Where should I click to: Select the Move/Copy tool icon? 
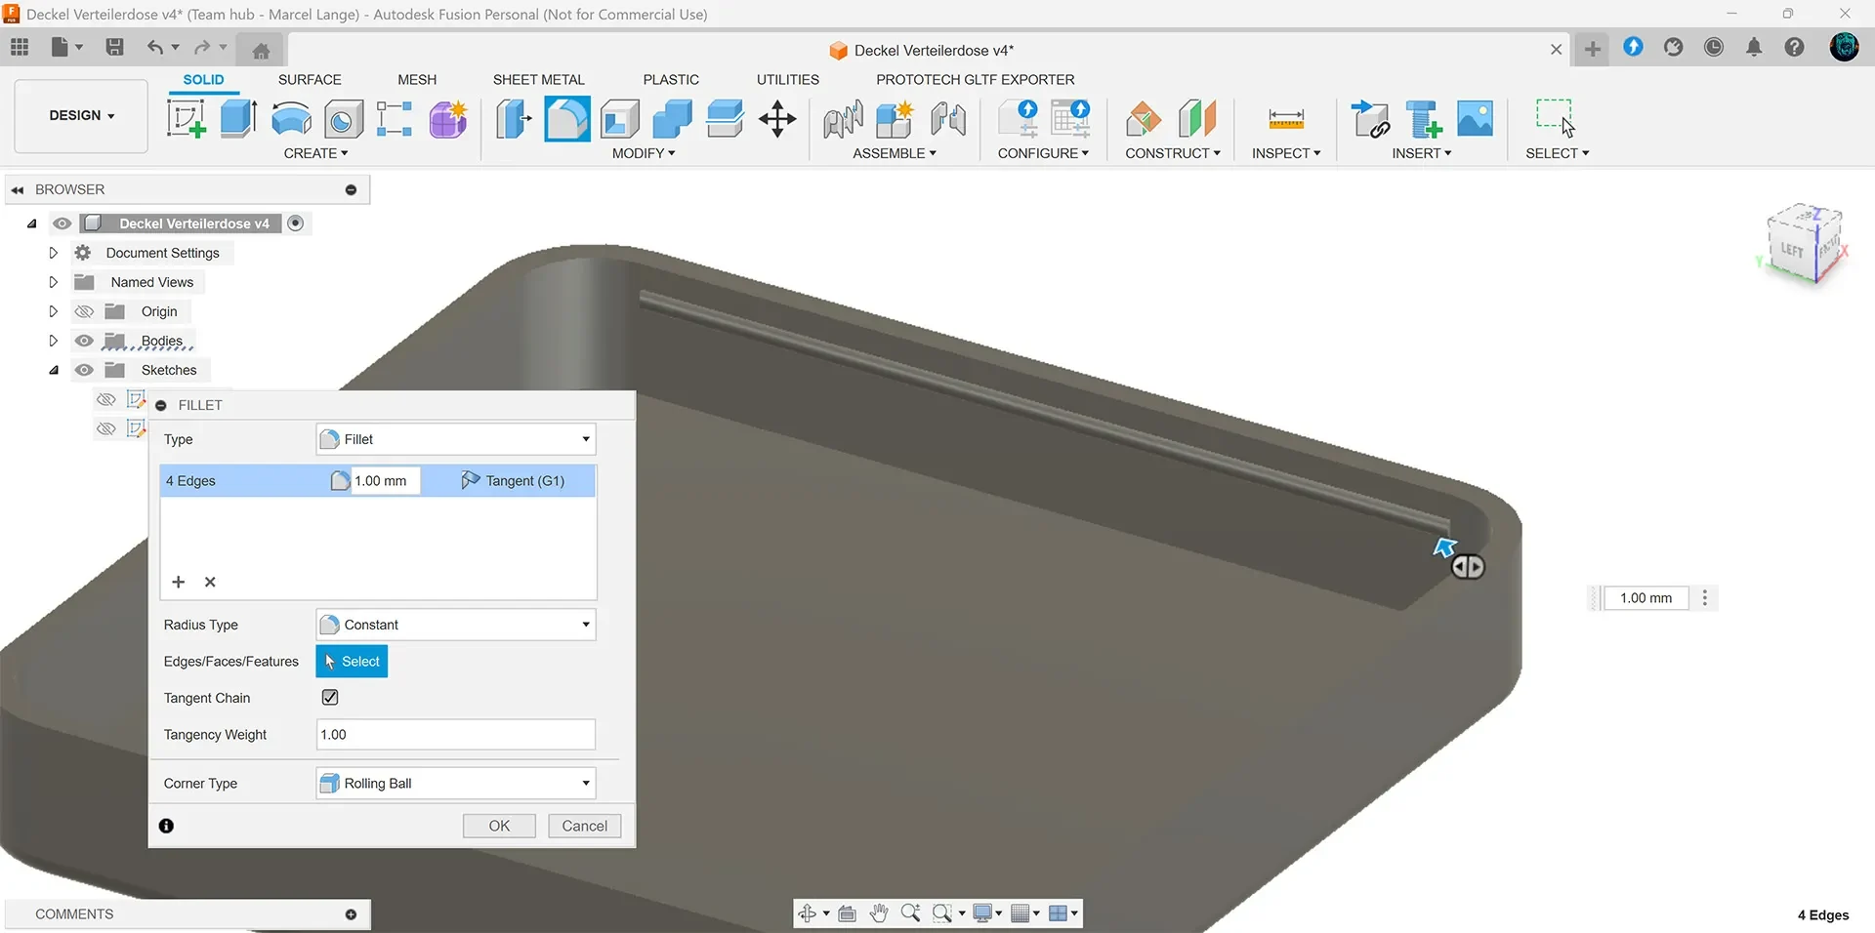tap(777, 119)
